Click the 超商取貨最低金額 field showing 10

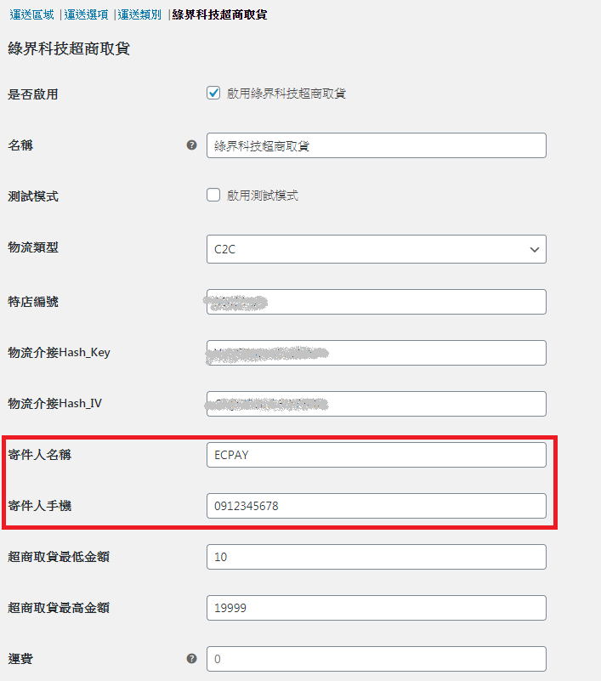coord(376,557)
